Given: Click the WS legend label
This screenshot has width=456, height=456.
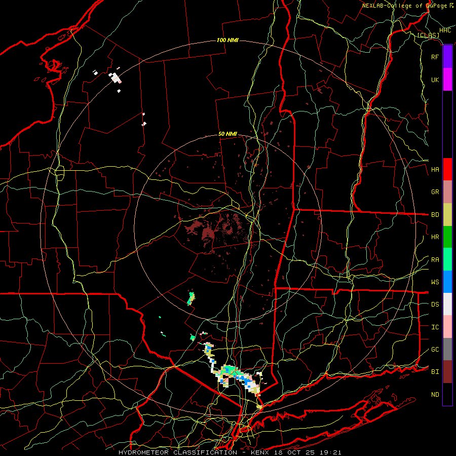Looking at the screenshot, I should pyautogui.click(x=435, y=282).
